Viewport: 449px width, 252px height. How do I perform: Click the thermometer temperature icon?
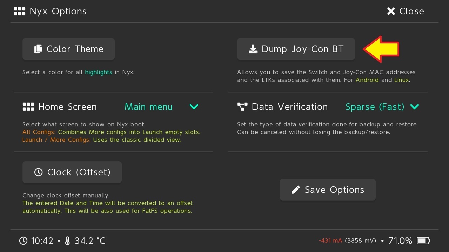tap(67, 241)
